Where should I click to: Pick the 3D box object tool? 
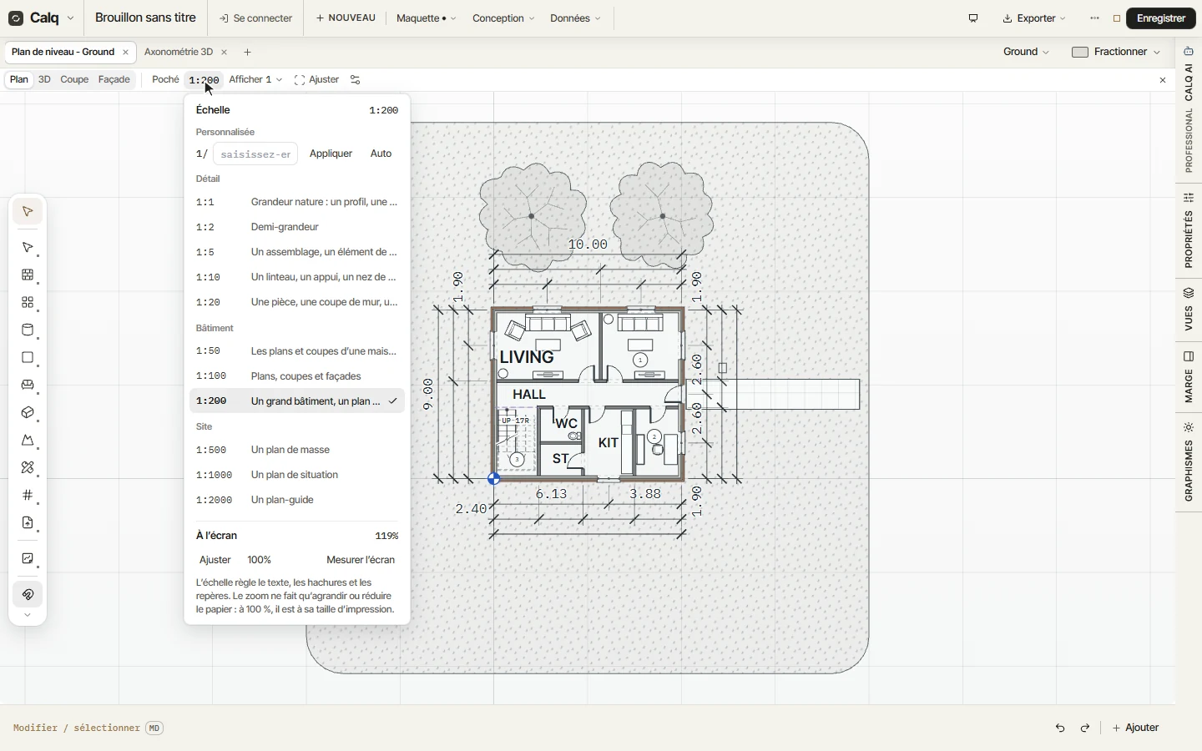point(28,413)
